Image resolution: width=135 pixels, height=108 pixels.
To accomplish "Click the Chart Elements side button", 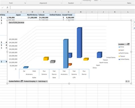I will tap(134, 22).
